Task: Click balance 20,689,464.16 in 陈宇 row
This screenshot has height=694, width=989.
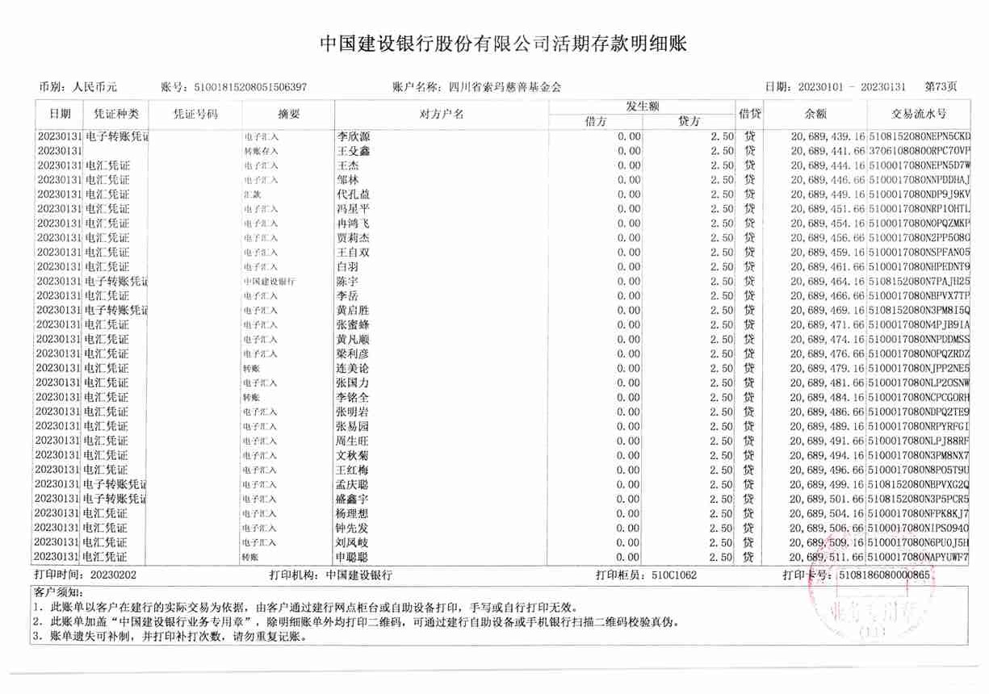Action: click(x=828, y=282)
